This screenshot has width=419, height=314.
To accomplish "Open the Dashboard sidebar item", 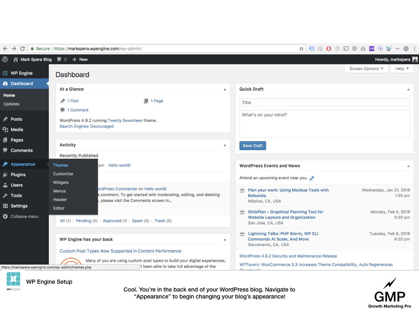I will pos(24,83).
